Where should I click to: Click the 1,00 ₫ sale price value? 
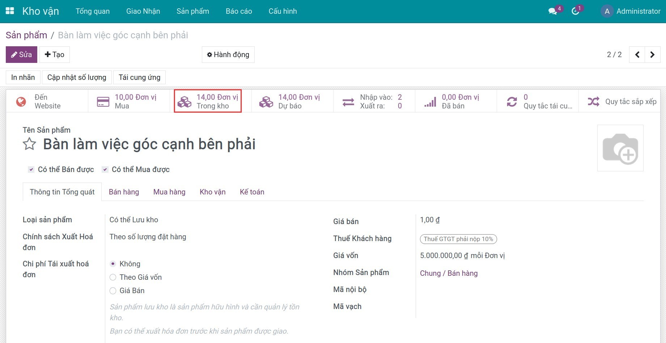tap(430, 220)
